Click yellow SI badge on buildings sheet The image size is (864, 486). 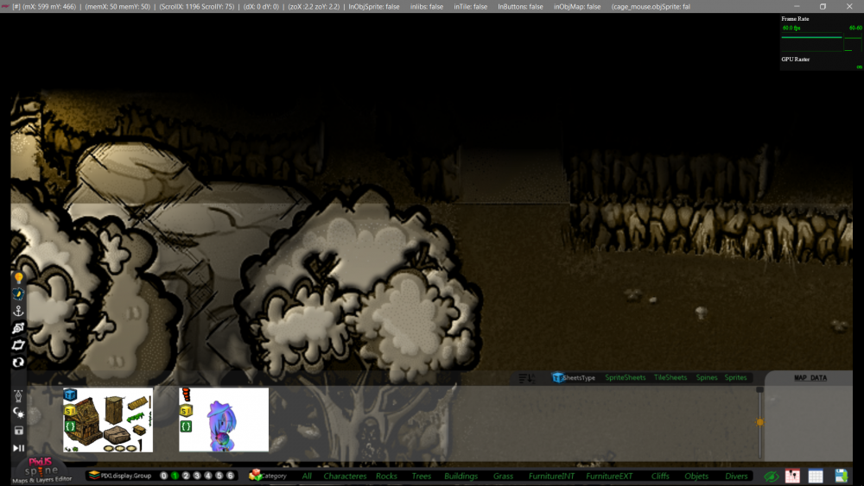click(x=70, y=411)
